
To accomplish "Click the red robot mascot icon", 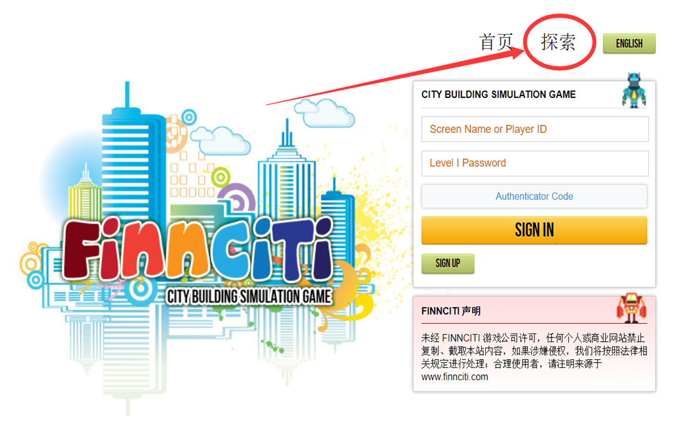I will [631, 308].
